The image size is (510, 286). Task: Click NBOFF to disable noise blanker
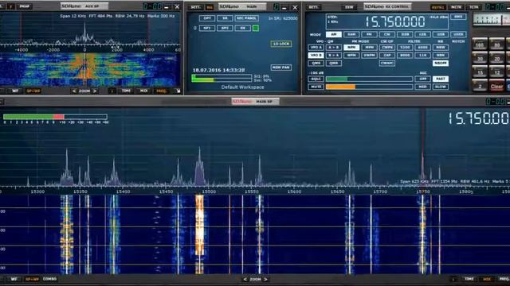pyautogui.click(x=441, y=64)
